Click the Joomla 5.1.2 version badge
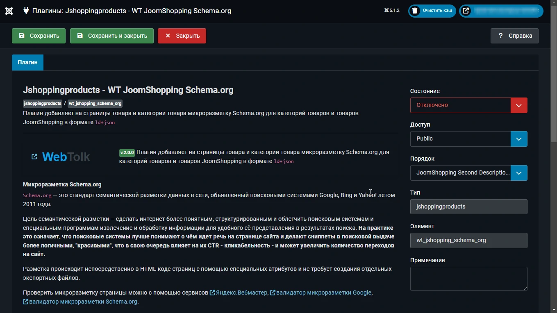Viewport: 557px width, 313px height. 392,11
